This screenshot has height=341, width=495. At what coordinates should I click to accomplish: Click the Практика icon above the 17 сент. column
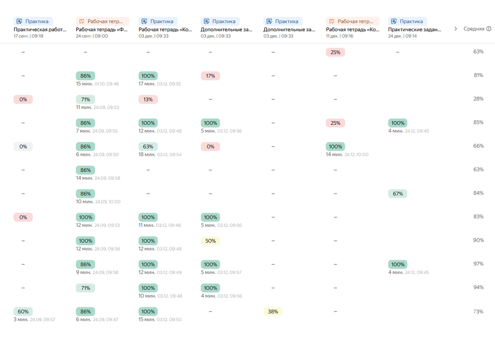click(20, 21)
